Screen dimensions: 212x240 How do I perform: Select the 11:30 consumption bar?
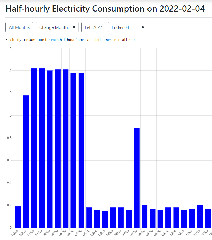200,216
